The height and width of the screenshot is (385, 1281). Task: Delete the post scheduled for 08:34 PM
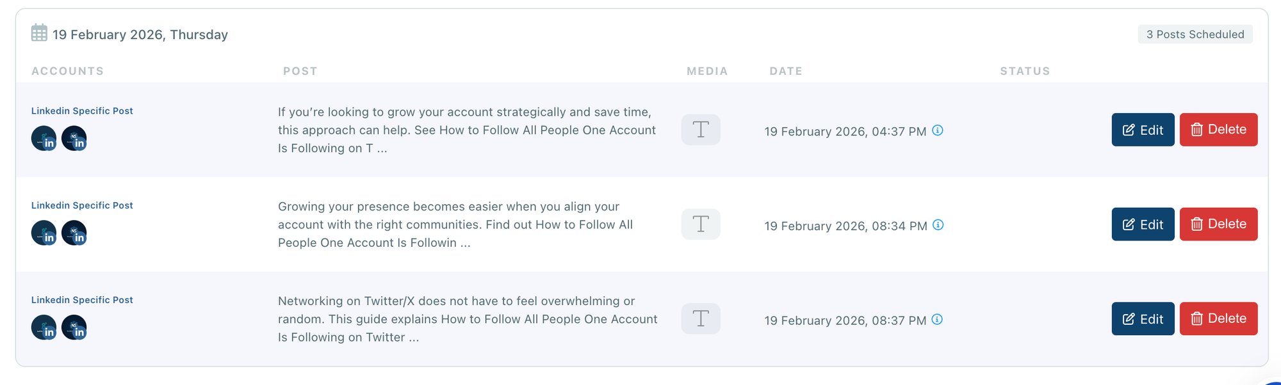[x=1218, y=224]
